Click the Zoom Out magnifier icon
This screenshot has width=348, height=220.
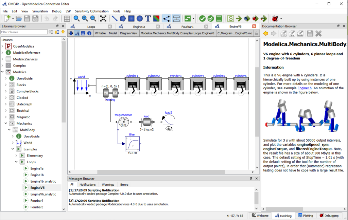point(93,19)
